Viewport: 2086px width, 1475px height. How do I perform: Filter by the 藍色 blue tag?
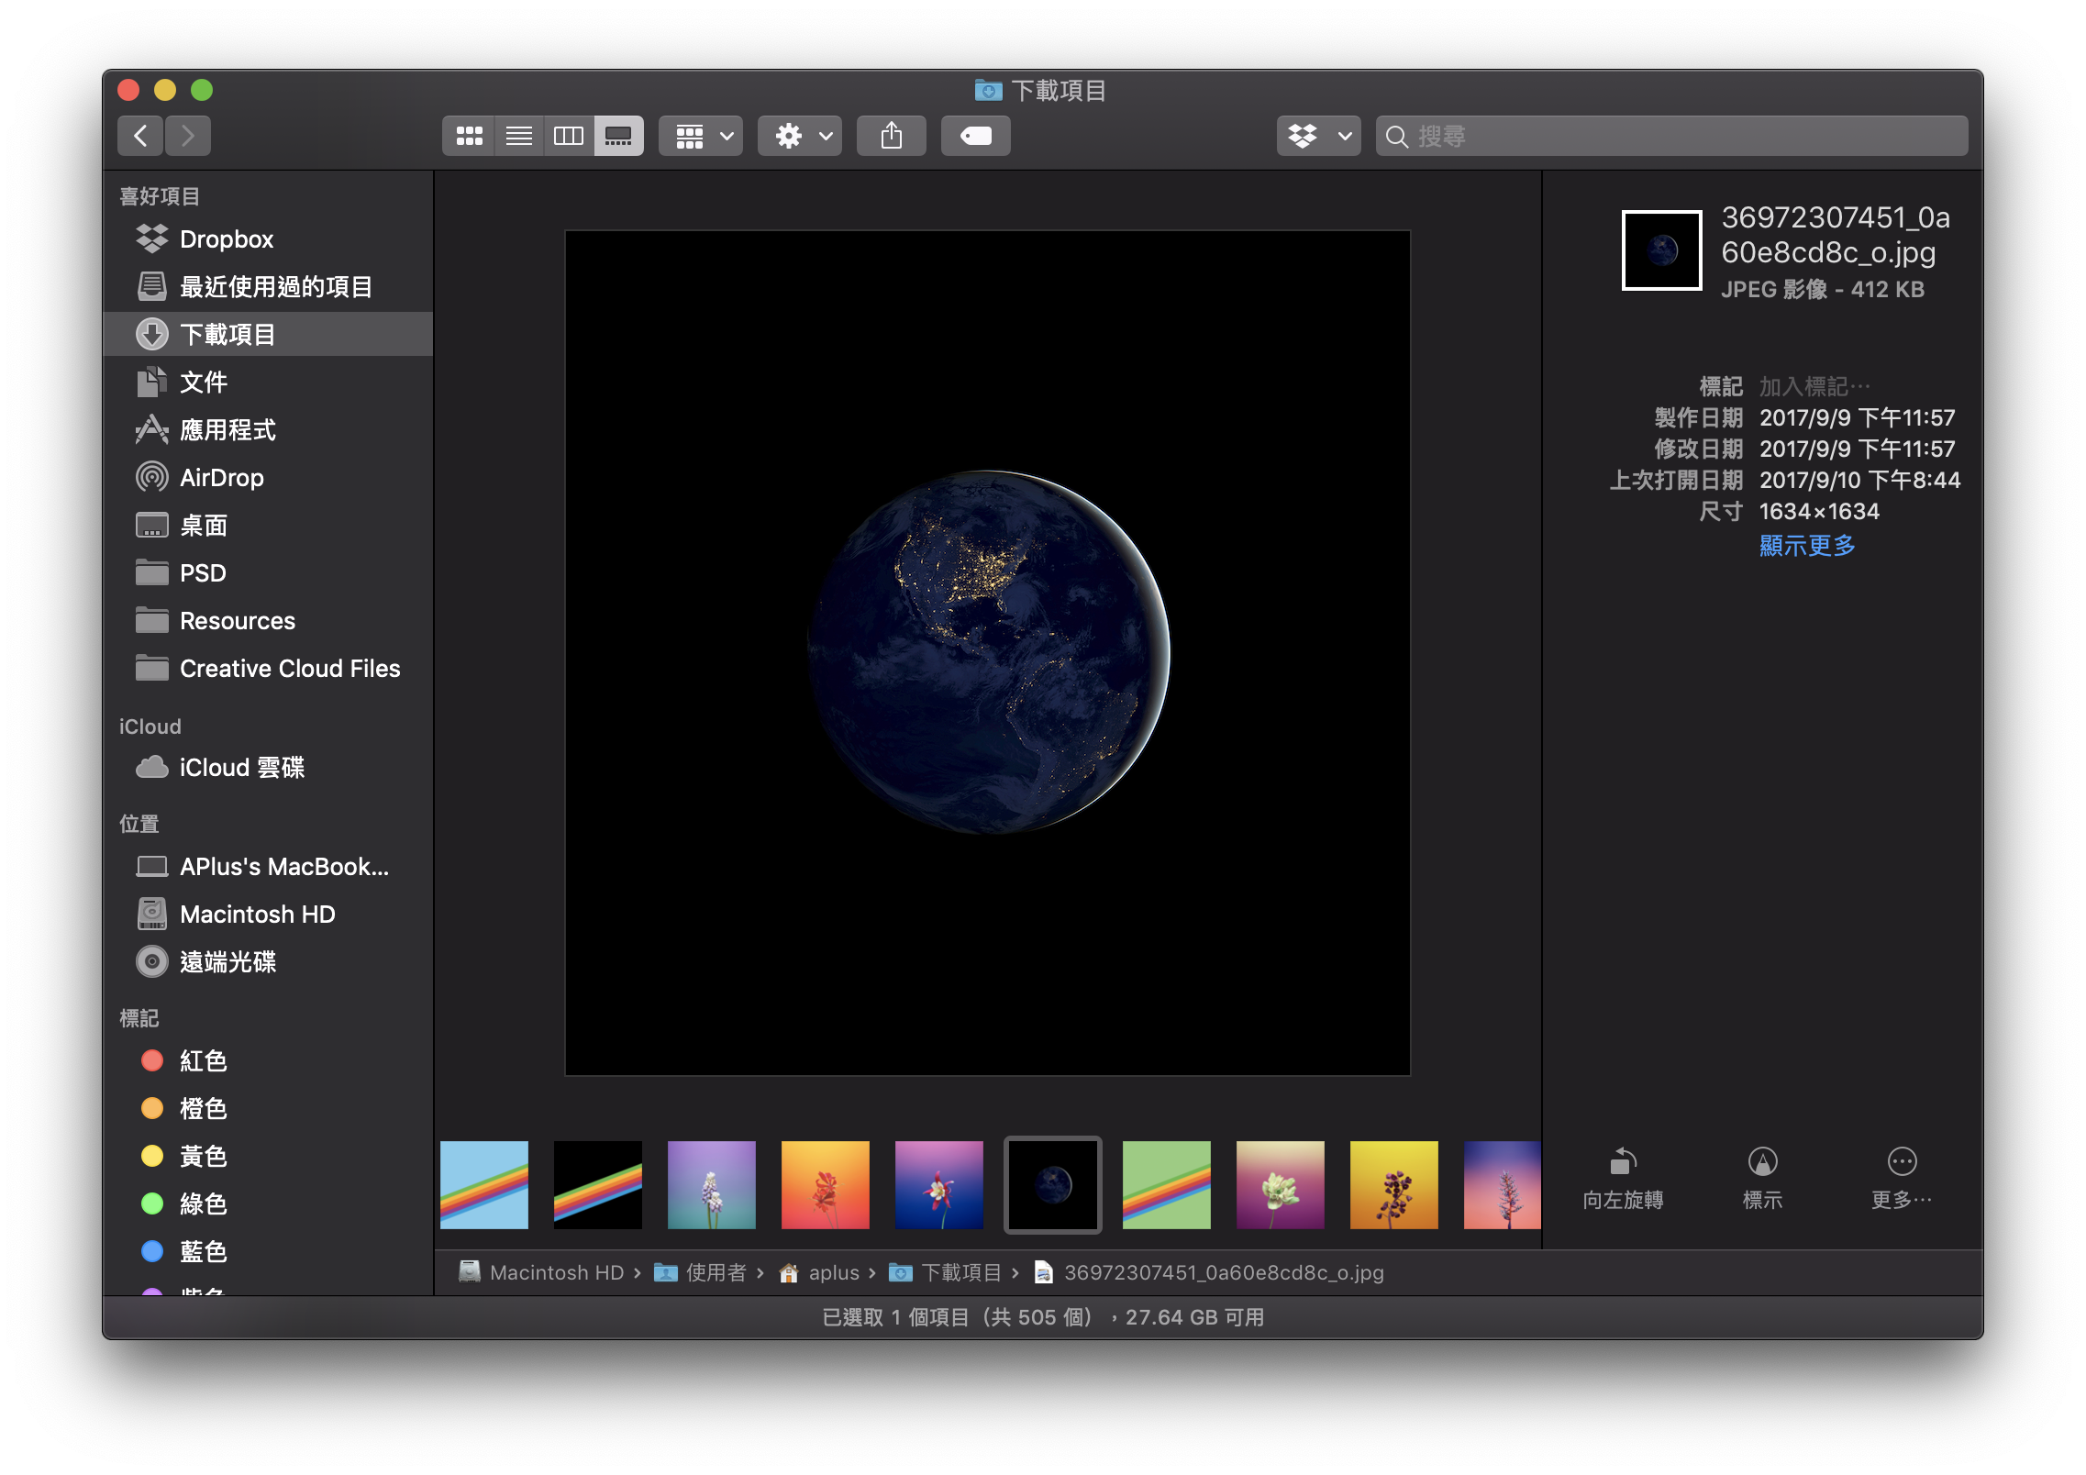click(268, 1252)
